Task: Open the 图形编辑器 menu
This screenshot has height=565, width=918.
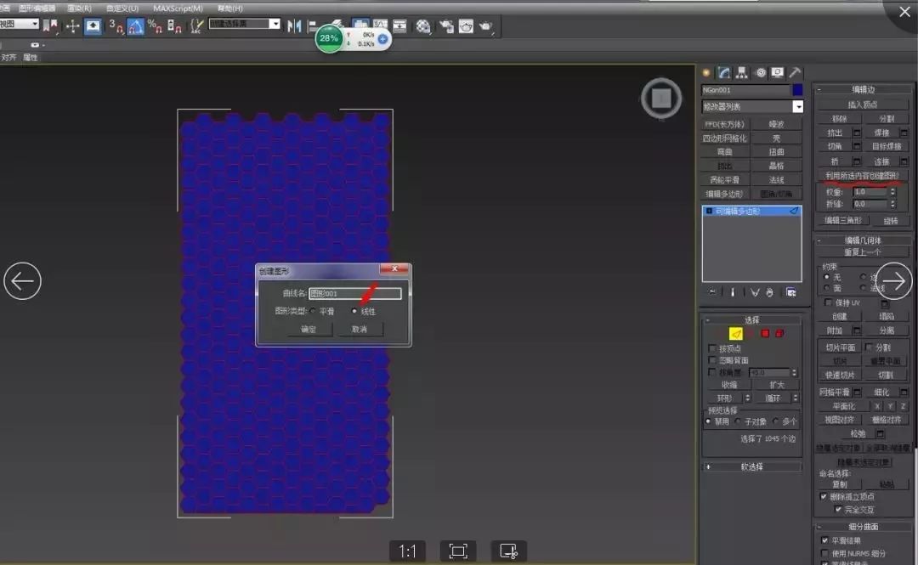Action: 37,8
